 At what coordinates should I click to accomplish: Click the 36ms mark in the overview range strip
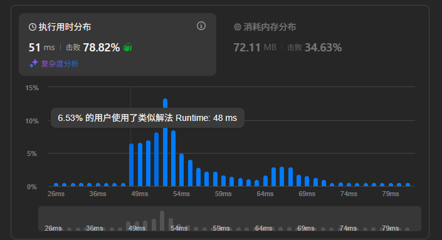coord(95,228)
